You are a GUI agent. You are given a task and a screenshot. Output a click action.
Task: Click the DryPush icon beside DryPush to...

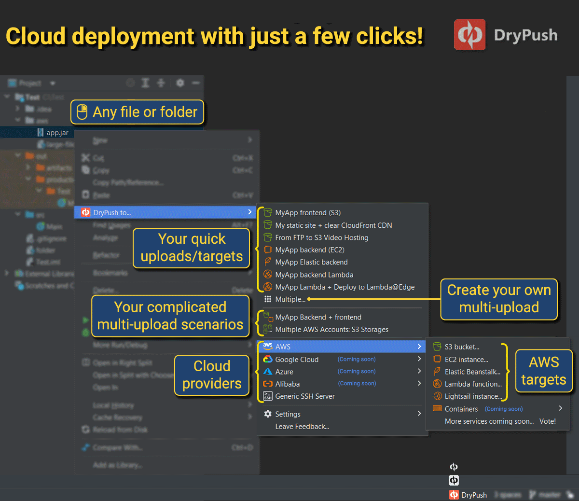[x=85, y=212]
